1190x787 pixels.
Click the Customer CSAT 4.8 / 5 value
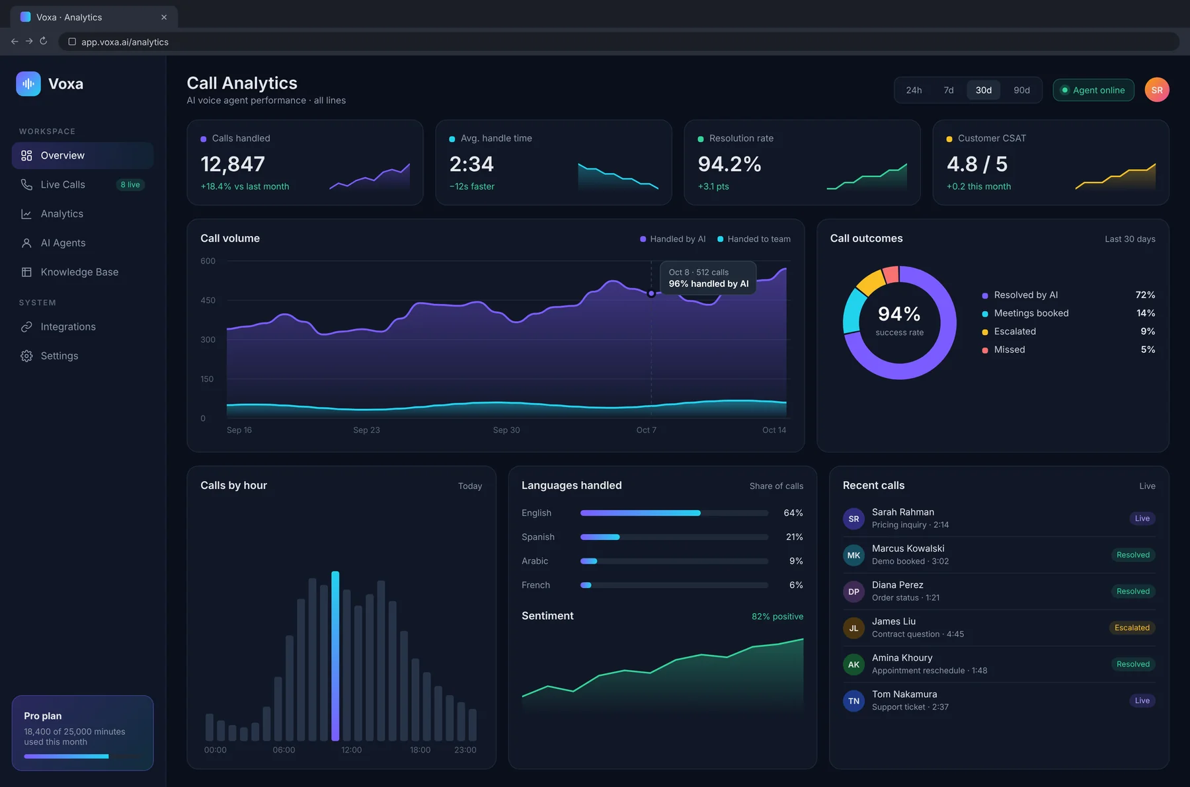977,164
